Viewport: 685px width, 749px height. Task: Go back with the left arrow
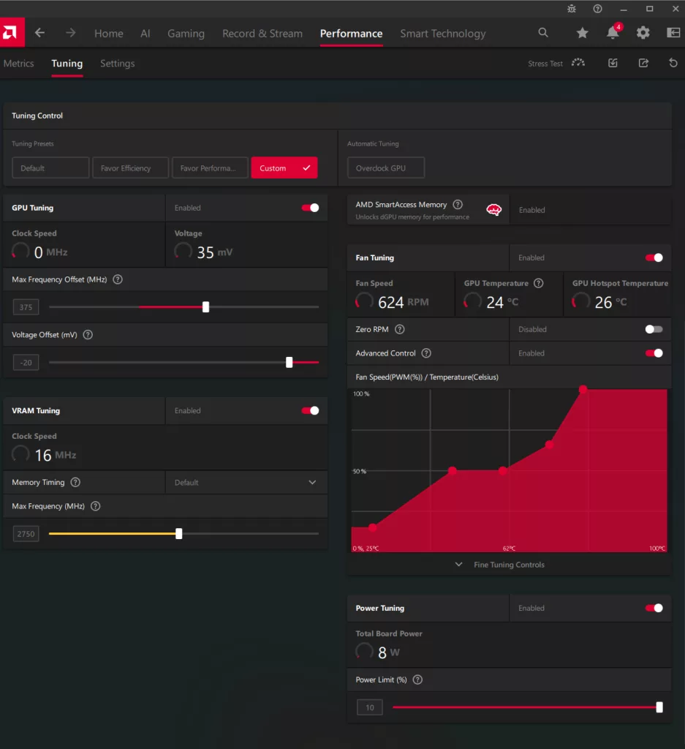(39, 33)
